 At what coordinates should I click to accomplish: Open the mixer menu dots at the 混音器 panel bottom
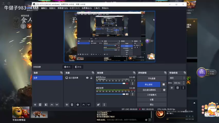(x=104, y=105)
